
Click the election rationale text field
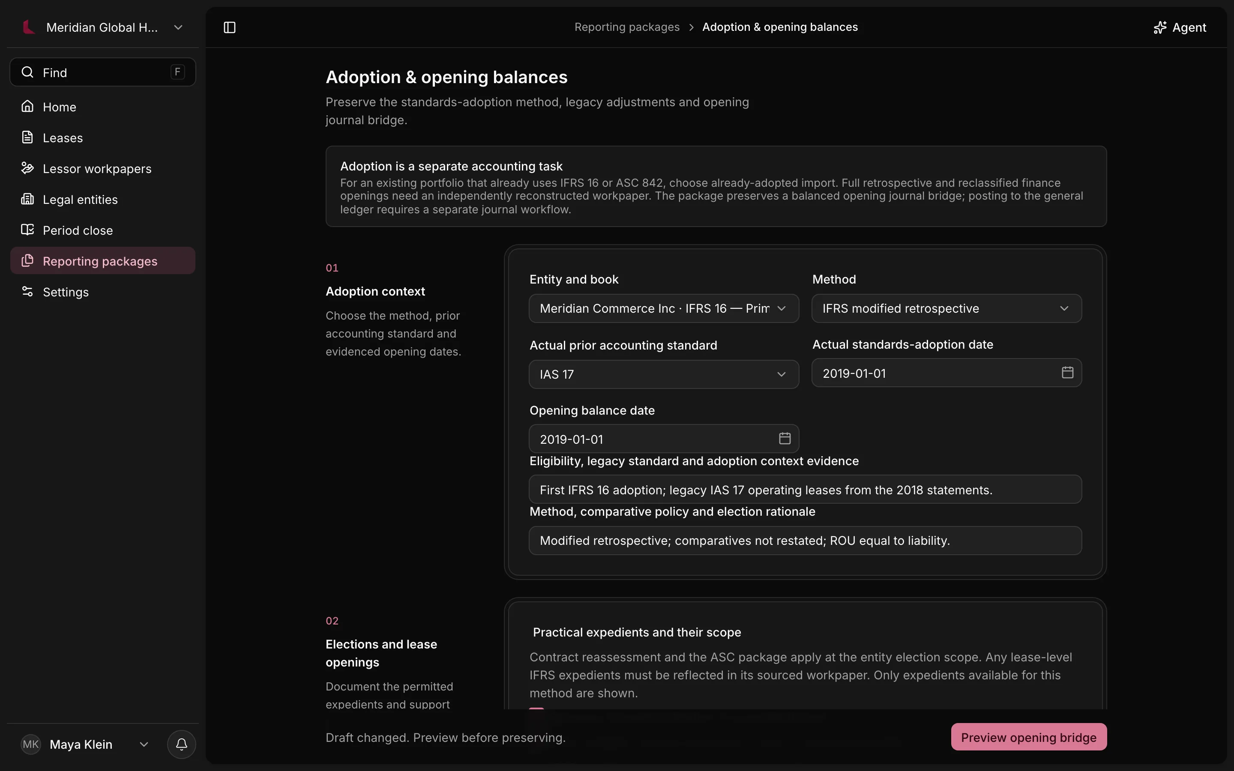[805, 541]
